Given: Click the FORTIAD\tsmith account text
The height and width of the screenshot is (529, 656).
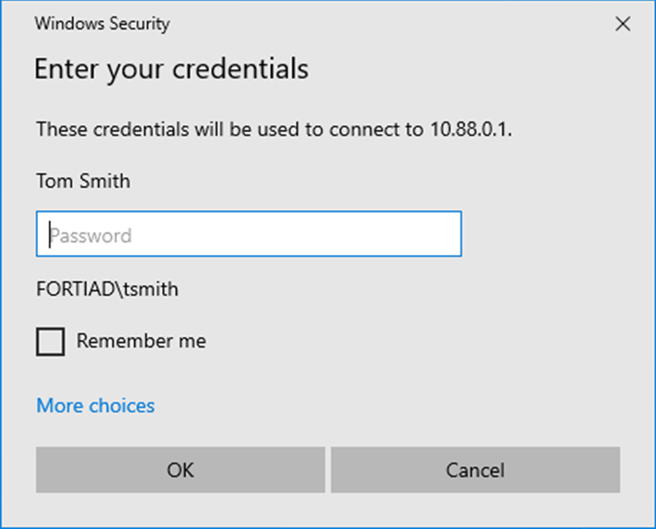Looking at the screenshot, I should click(107, 289).
